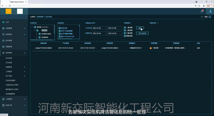The width and height of the screenshot is (214, 116).
Task: Click the 报表查看 sidebar icon
Action: click(x=3, y=53)
